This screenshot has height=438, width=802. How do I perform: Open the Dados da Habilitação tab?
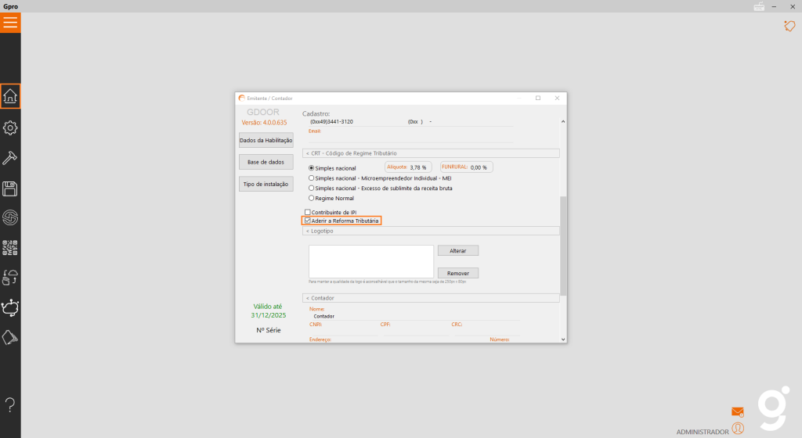266,140
